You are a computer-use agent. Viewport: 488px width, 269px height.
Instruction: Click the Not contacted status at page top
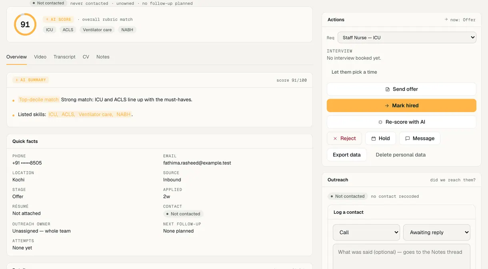[x=48, y=3]
